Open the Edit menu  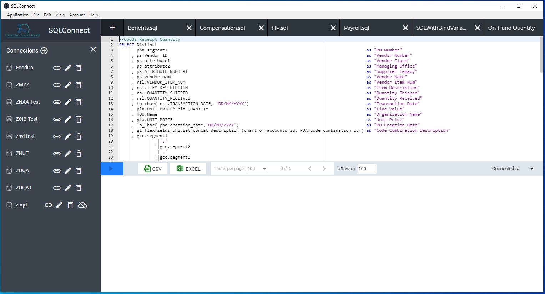pos(47,15)
